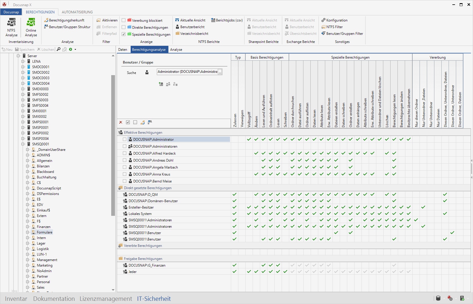Click the Berichtsjobs (csv) icon
This screenshot has width=473, height=304.
[213, 20]
